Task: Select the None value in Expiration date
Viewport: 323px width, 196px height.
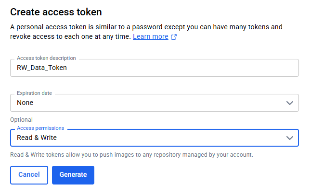Action: pos(25,103)
